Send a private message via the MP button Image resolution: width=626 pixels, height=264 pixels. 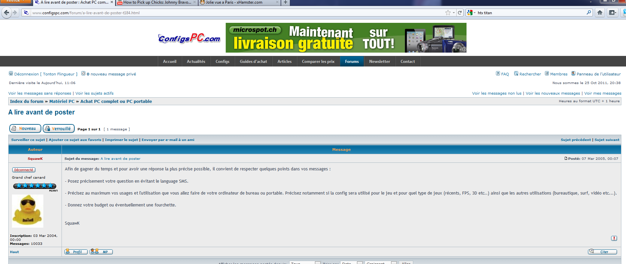click(x=101, y=252)
